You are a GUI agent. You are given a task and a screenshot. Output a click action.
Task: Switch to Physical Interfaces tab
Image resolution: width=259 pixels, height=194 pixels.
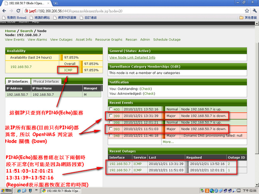click(x=46, y=81)
